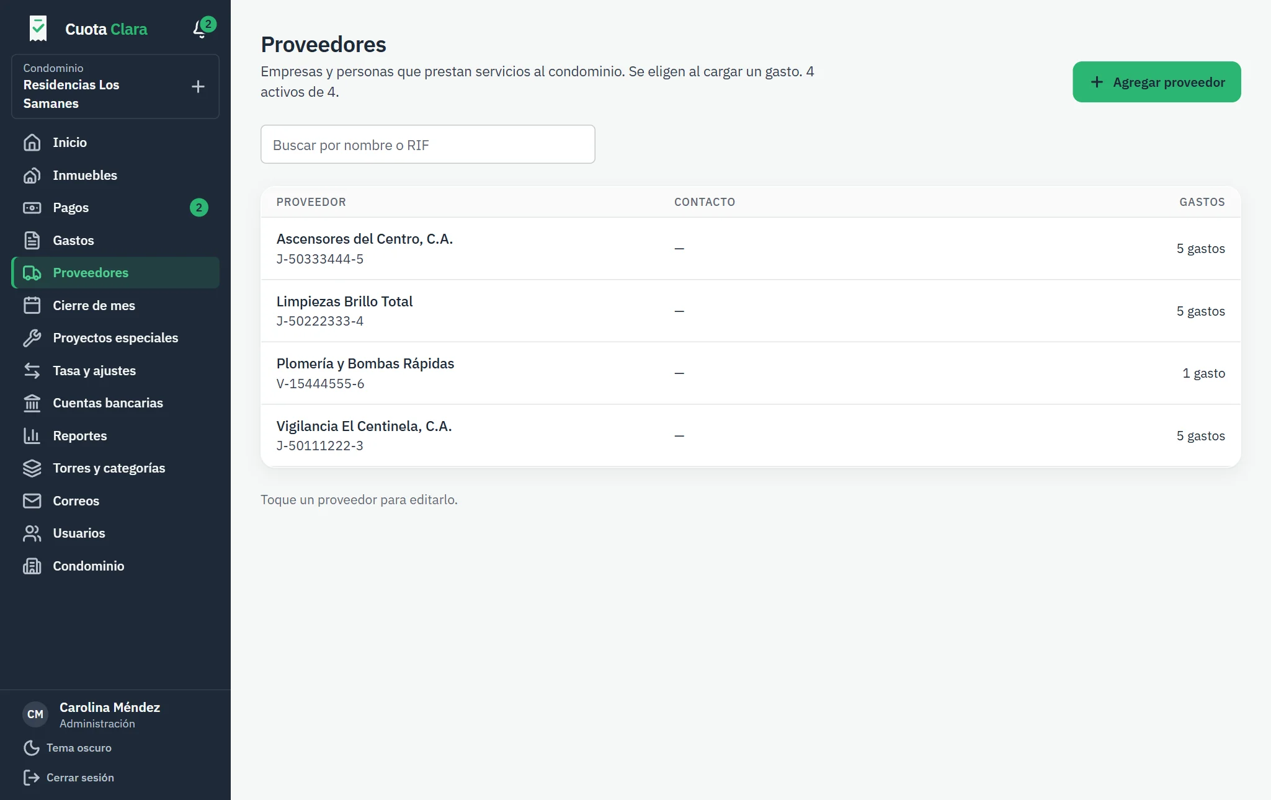Click the Torres y categorías layers icon
Image resolution: width=1271 pixels, height=800 pixels.
(x=32, y=468)
